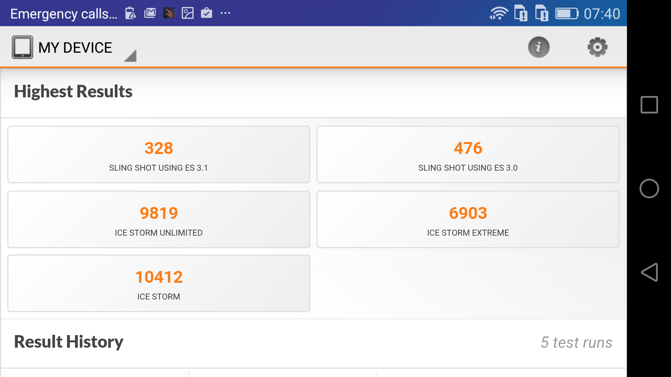
Task: Tap the briefcase checkmark notification icon
Action: [207, 13]
